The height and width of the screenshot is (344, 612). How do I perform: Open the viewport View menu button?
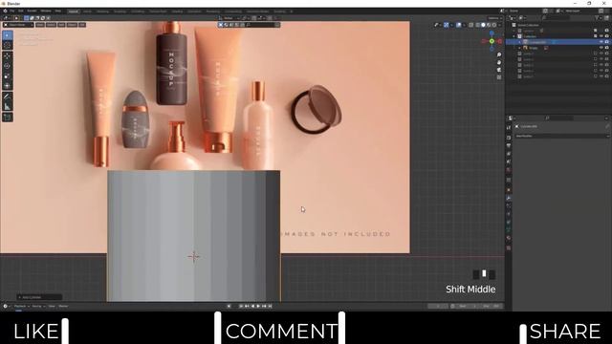tap(40, 25)
